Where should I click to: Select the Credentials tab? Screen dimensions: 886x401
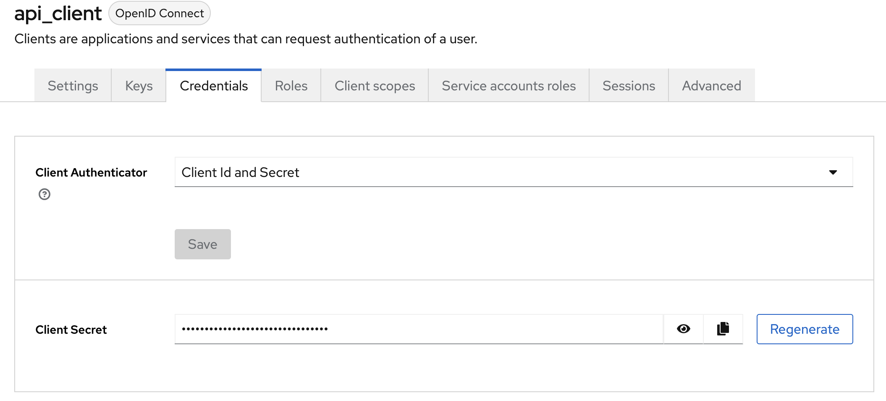214,86
